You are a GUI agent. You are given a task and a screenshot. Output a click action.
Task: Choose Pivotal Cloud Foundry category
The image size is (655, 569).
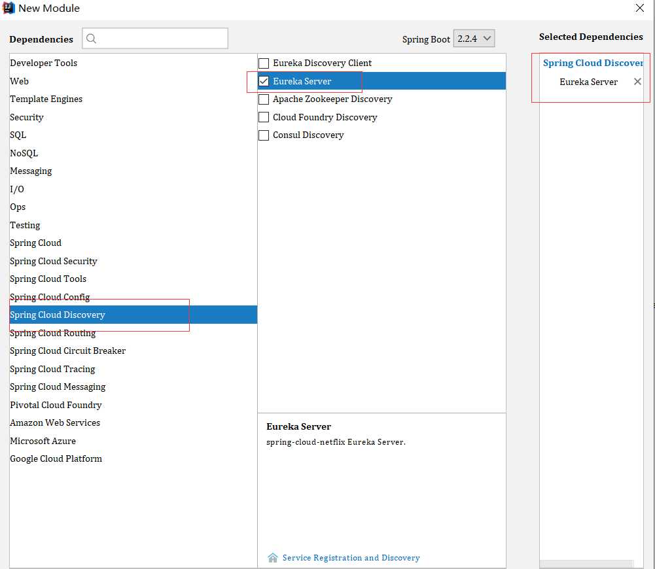click(x=133, y=405)
